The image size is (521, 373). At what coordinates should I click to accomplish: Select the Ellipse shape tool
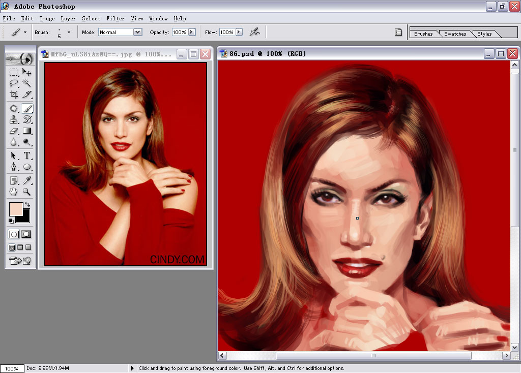27,167
